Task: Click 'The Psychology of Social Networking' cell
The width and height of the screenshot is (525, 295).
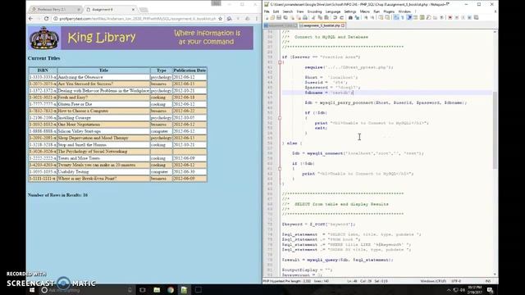Action: pos(103,152)
